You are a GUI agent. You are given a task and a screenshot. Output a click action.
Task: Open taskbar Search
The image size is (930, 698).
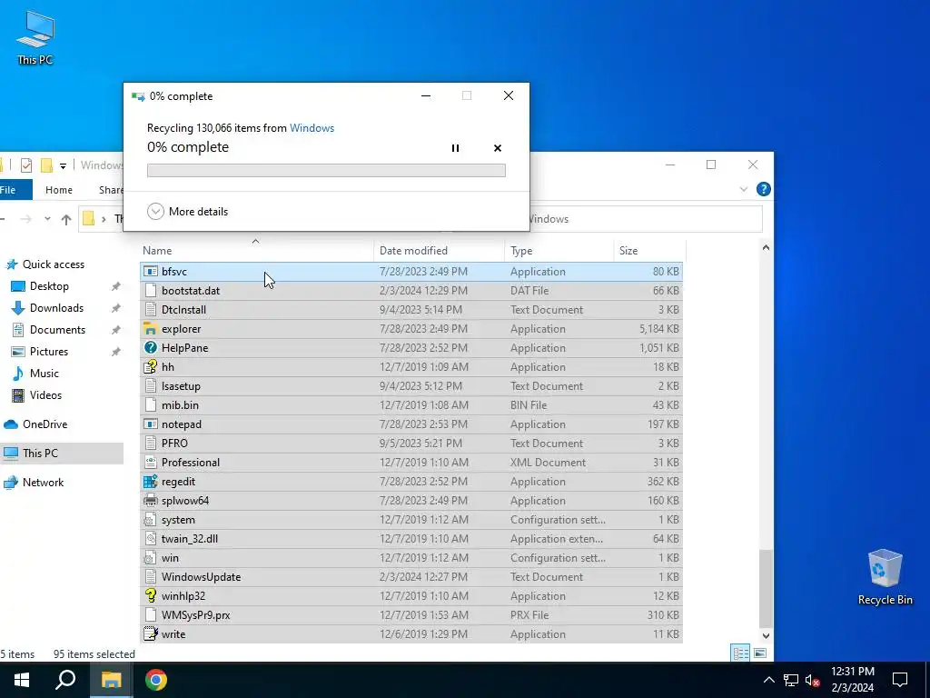click(x=65, y=680)
